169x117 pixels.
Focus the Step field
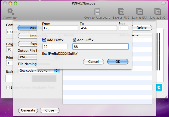(x=124, y=28)
